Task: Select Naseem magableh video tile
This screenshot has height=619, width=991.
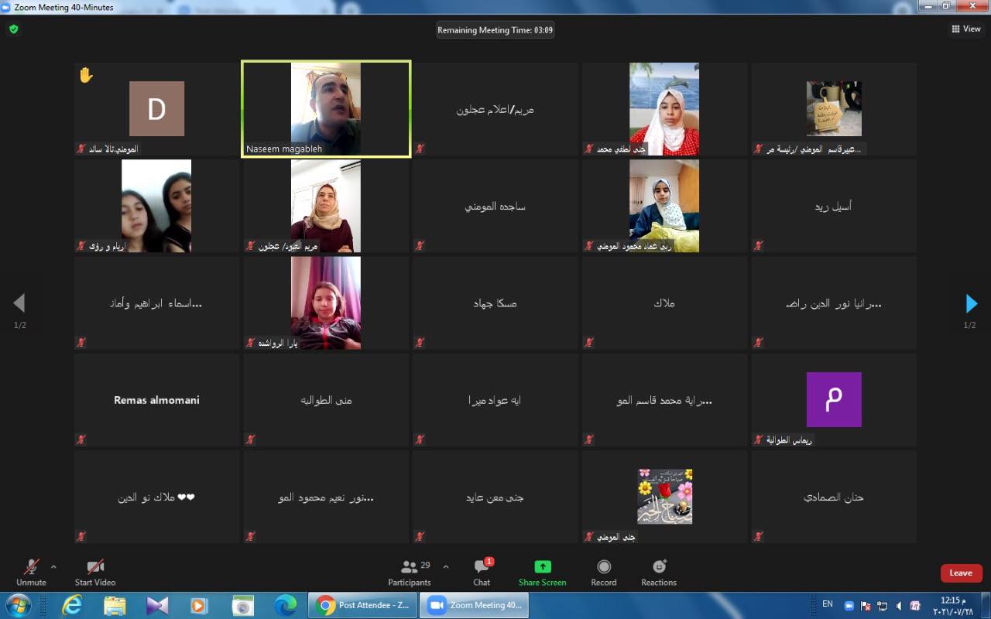Action: click(x=326, y=109)
